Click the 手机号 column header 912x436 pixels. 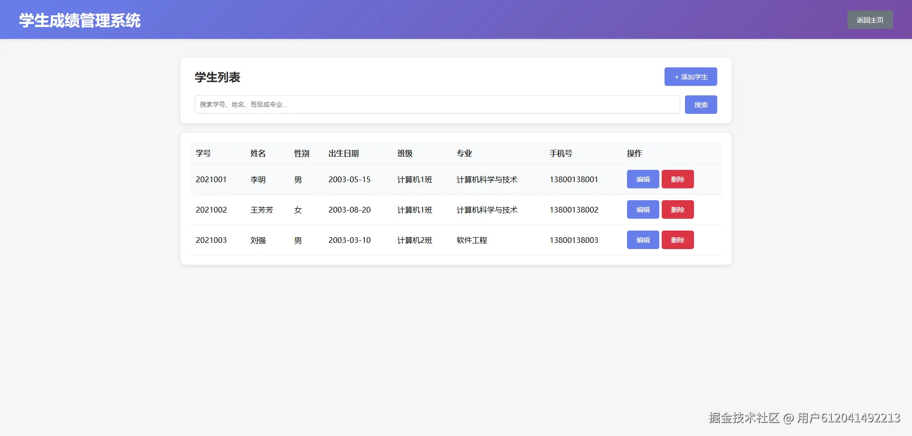click(561, 153)
